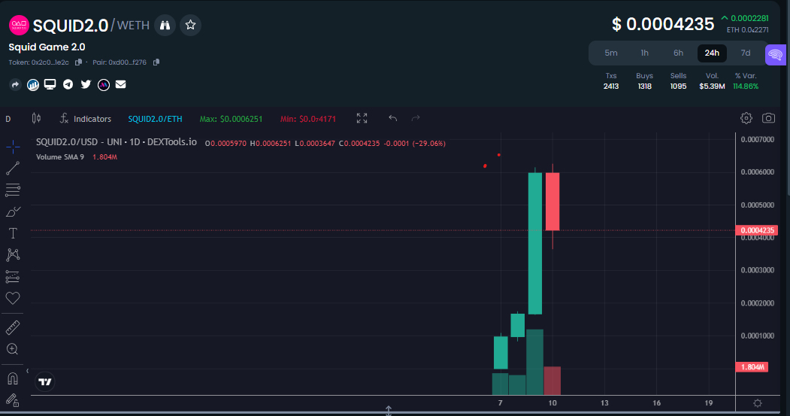Image resolution: width=790 pixels, height=416 pixels.
Task: Click the Min price label in red
Action: click(x=308, y=119)
